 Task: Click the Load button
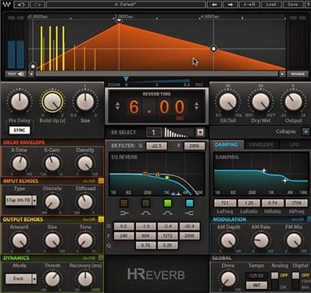[270, 5]
